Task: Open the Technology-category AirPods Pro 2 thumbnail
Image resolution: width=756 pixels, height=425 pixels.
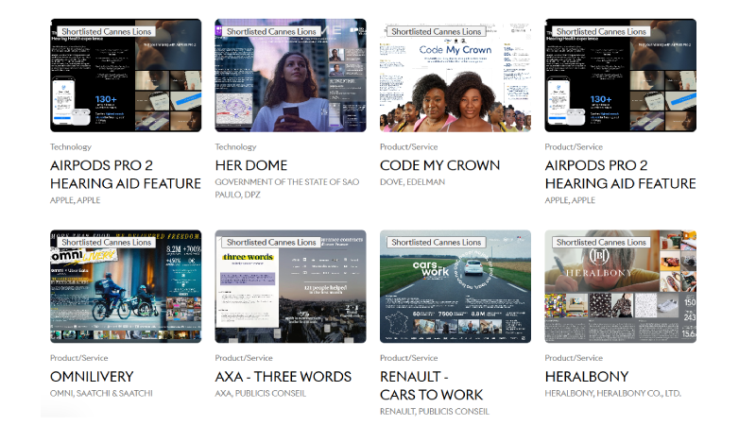Action: click(126, 76)
